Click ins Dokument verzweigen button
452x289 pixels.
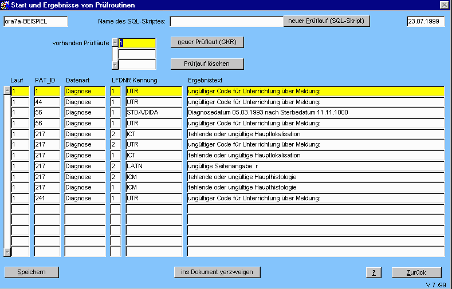217,272
